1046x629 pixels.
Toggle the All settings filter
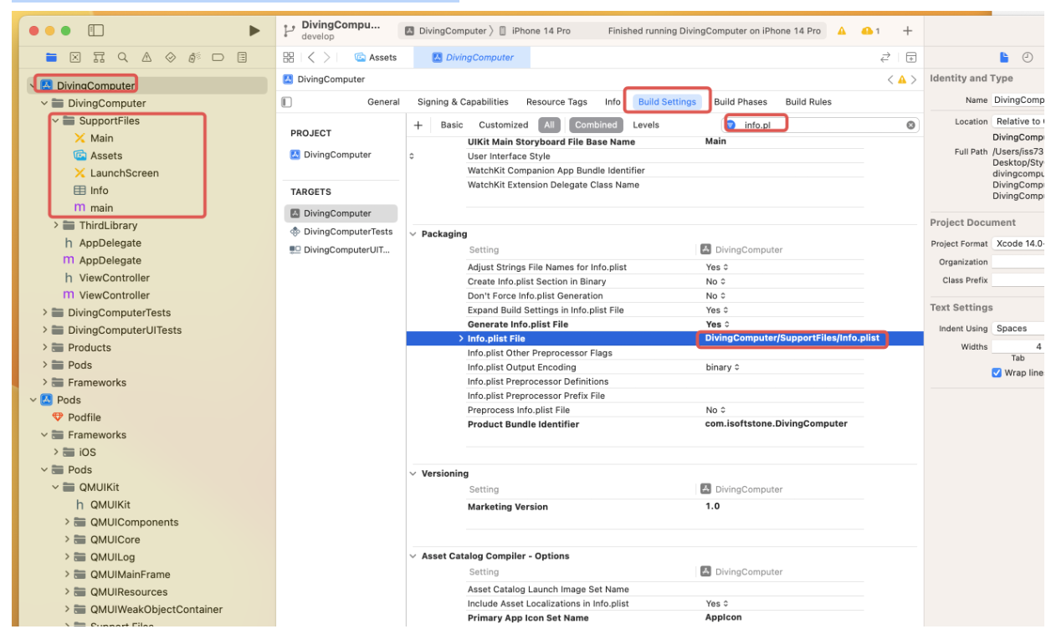coord(549,125)
